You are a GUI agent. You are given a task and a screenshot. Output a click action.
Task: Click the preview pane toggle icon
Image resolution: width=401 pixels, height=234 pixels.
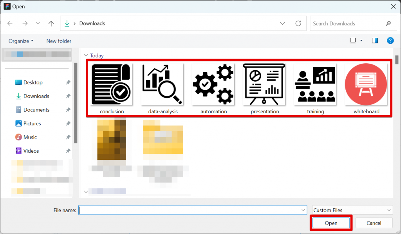tap(375, 40)
